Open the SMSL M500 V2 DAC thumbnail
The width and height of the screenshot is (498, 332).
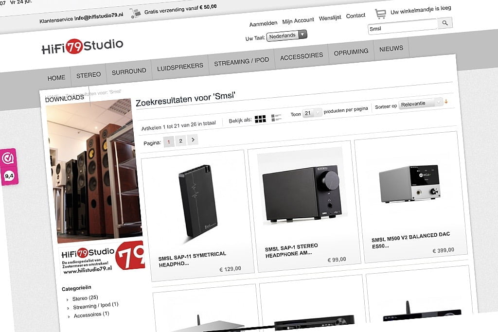click(410, 183)
